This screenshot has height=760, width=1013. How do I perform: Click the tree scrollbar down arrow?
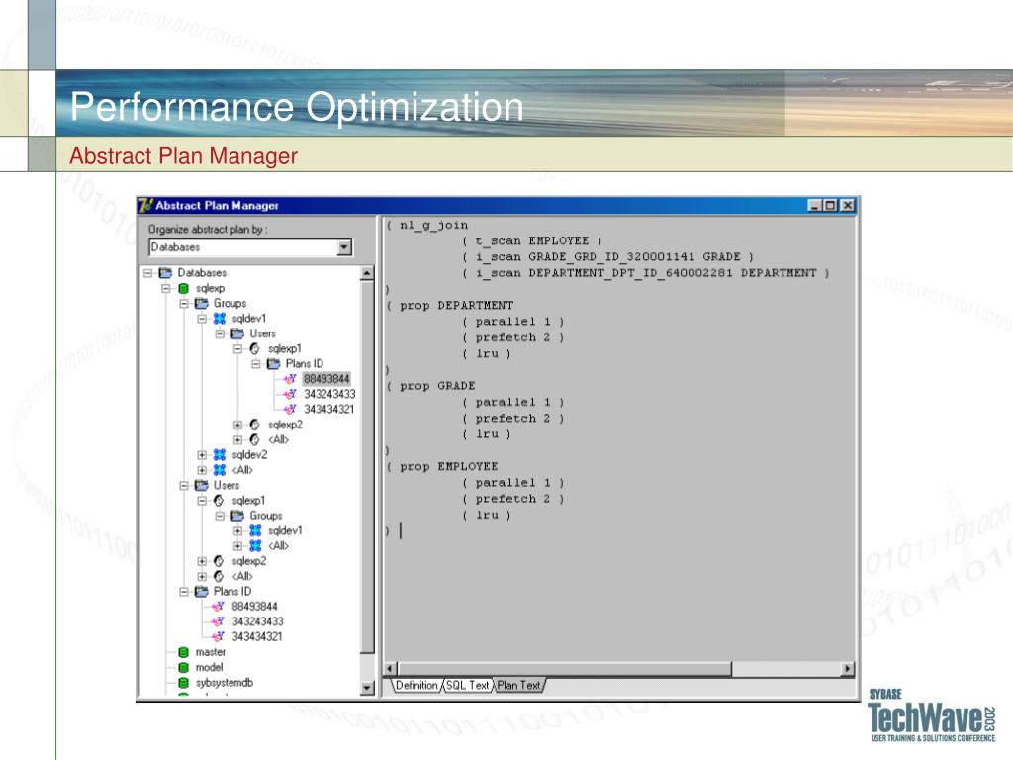click(x=367, y=689)
